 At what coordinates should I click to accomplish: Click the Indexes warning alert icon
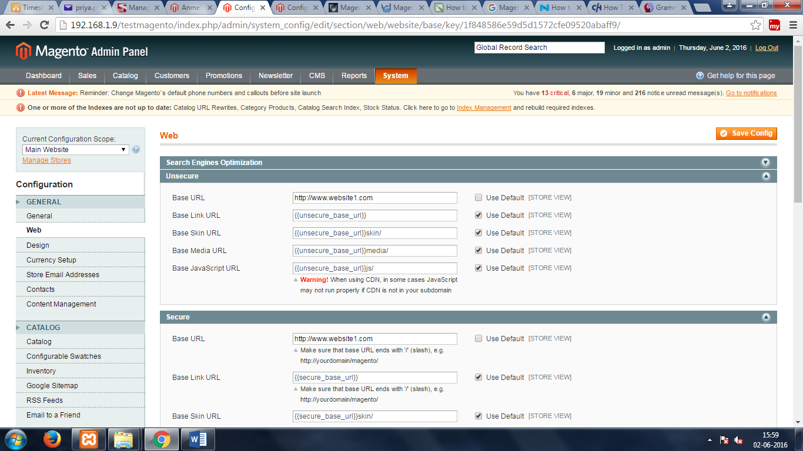click(21, 107)
